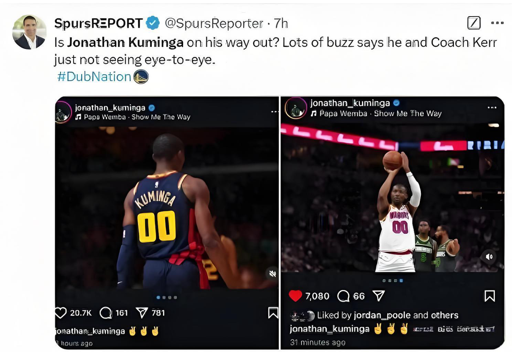Open the tweet's three-dot more menu

click(x=497, y=23)
